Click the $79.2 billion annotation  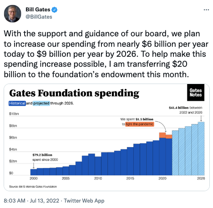42,155
